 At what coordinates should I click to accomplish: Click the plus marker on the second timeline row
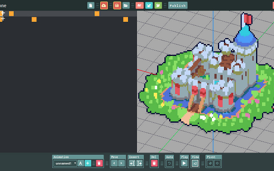coord(3,18)
